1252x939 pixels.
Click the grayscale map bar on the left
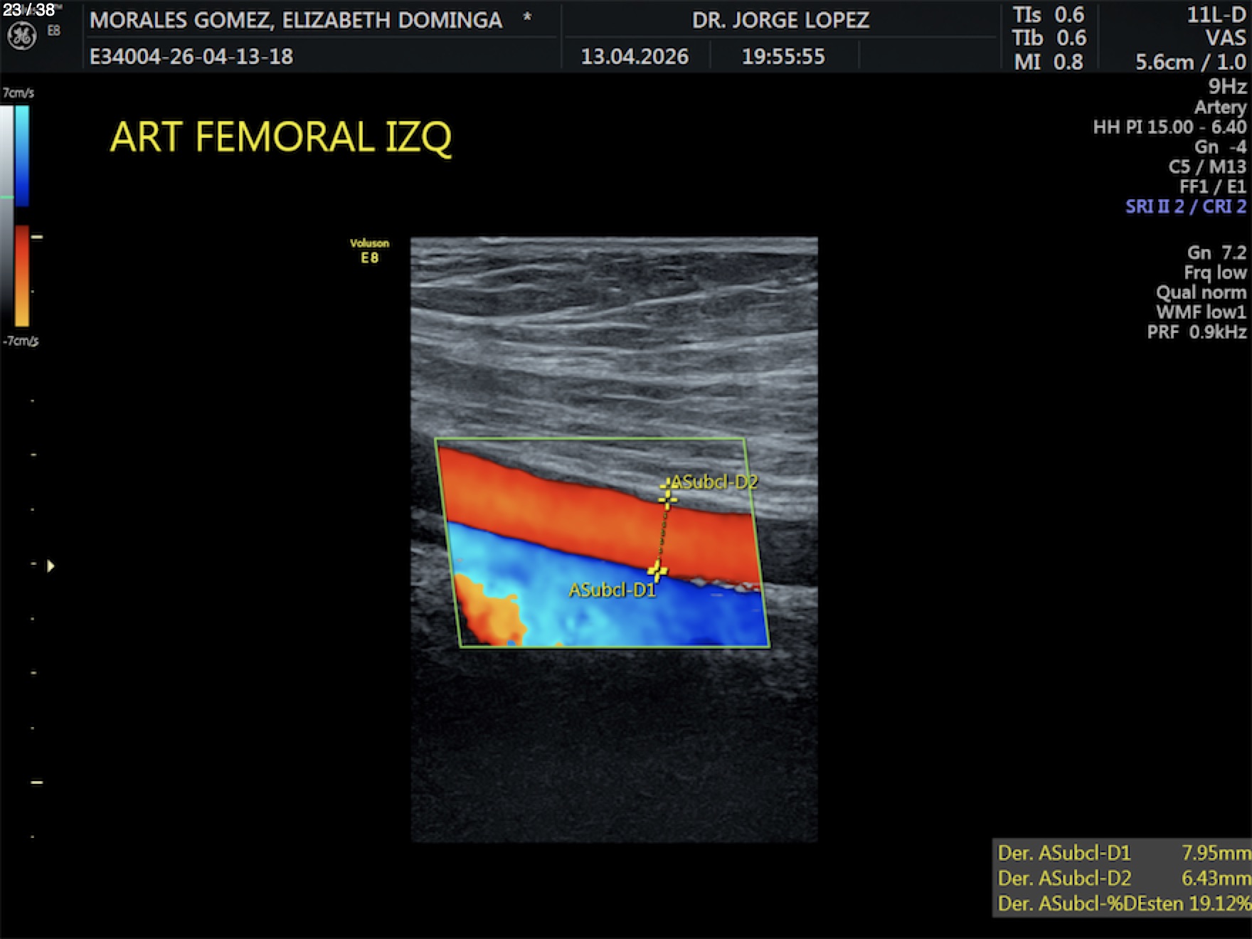point(6,213)
